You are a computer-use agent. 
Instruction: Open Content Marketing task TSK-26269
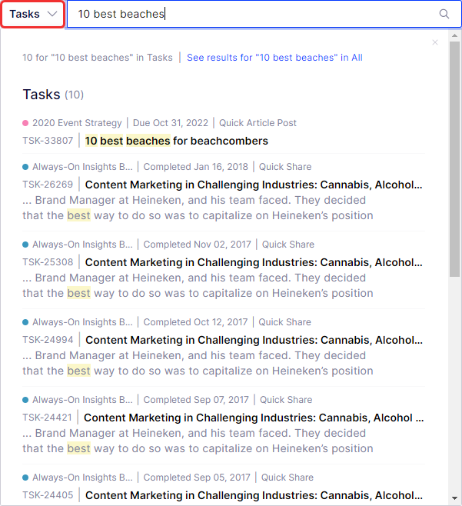point(254,185)
